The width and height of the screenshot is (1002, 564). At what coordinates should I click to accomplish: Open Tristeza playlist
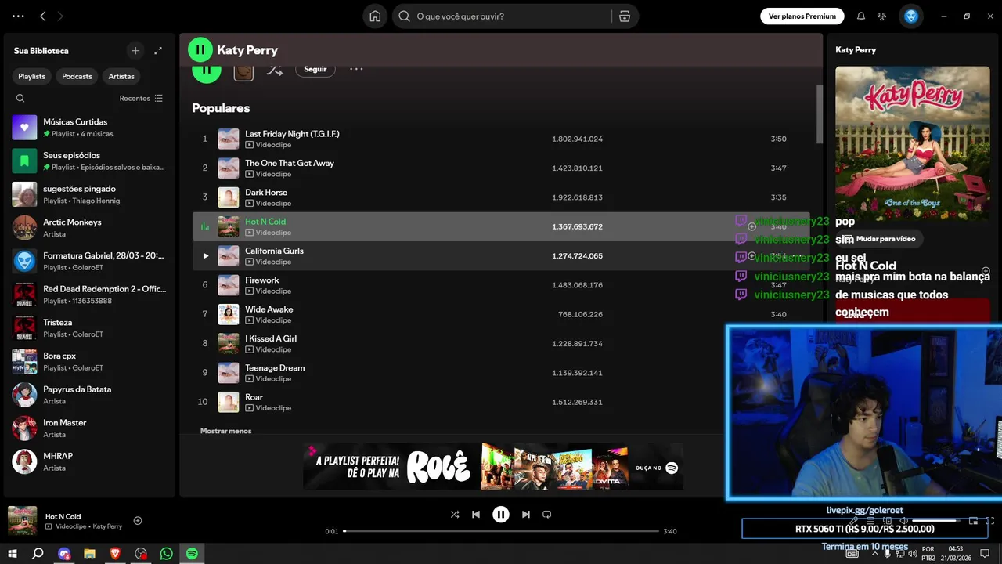click(89, 327)
